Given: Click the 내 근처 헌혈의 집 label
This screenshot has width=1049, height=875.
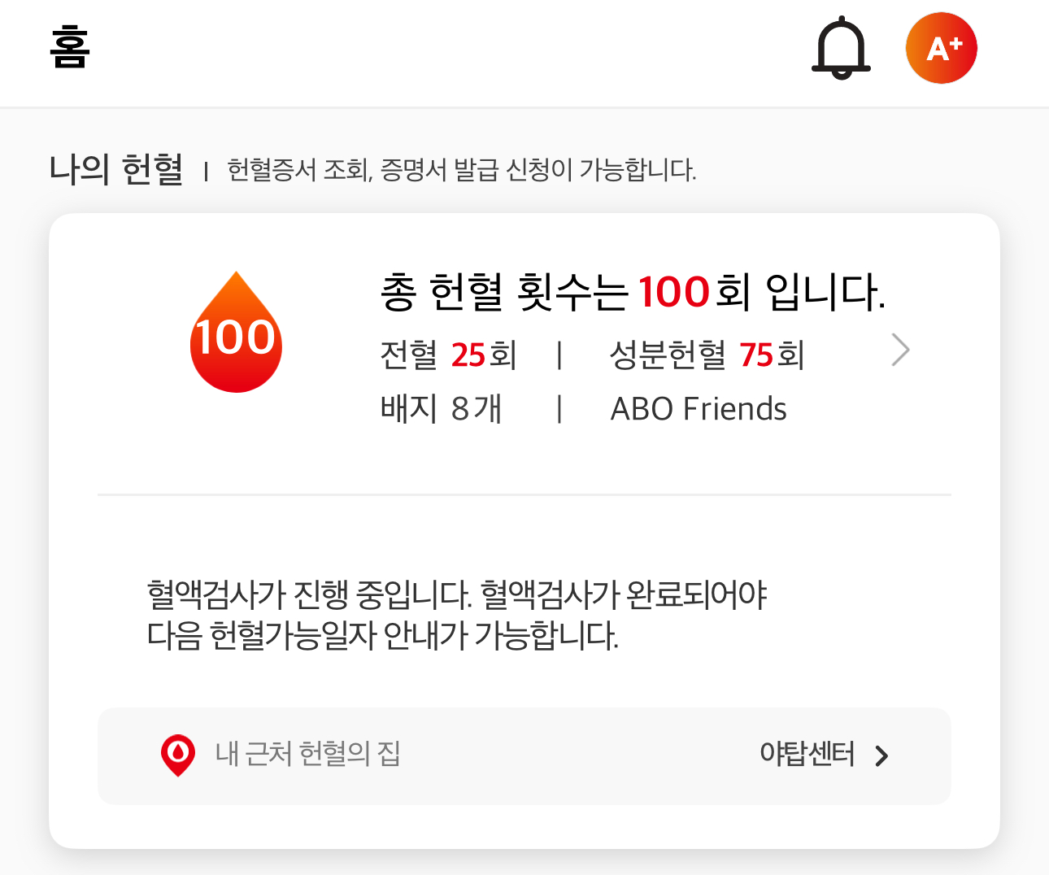Looking at the screenshot, I should click(x=307, y=754).
